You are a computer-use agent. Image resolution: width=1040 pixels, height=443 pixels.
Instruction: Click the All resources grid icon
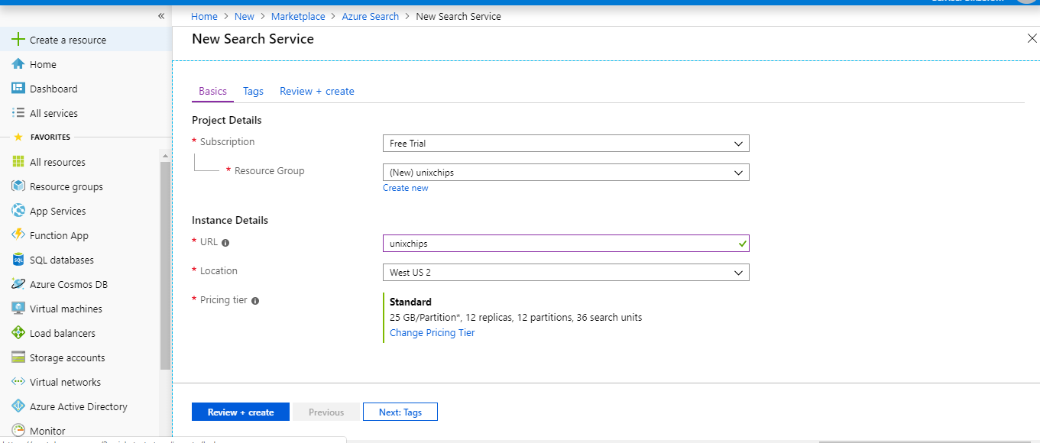tap(18, 162)
